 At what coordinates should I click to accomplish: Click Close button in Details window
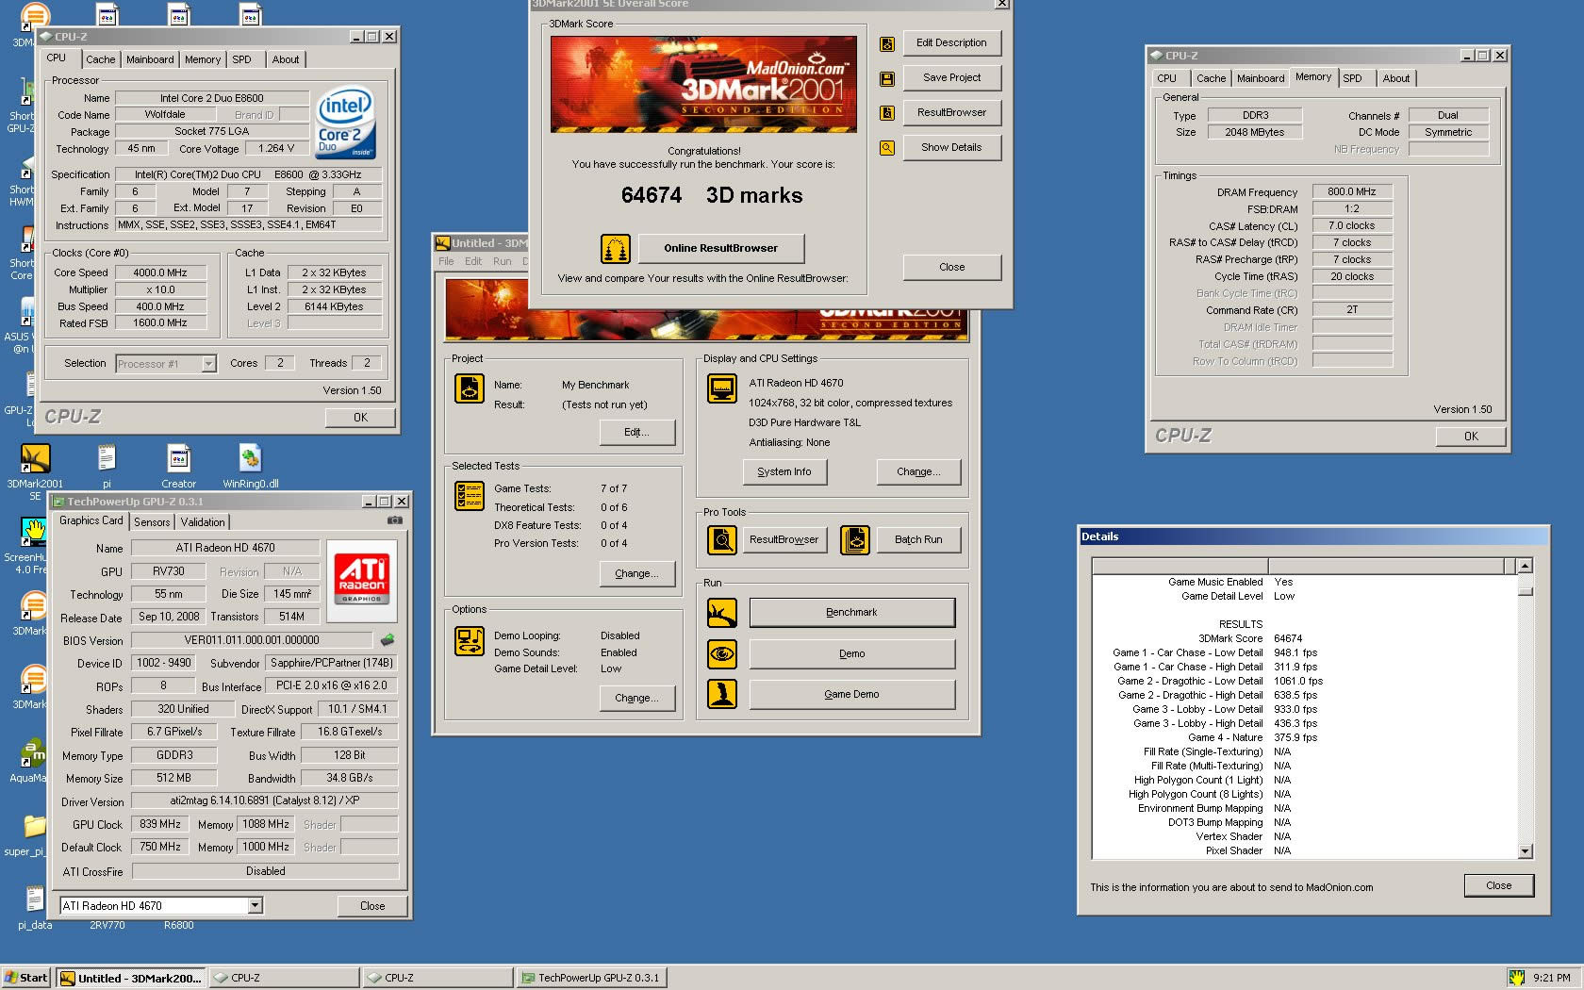tap(1498, 886)
